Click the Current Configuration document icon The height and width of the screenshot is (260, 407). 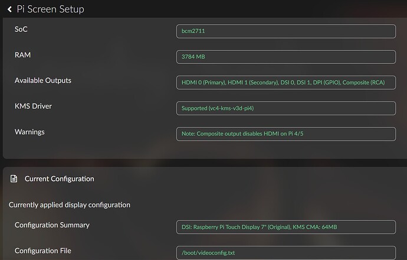(x=14, y=178)
